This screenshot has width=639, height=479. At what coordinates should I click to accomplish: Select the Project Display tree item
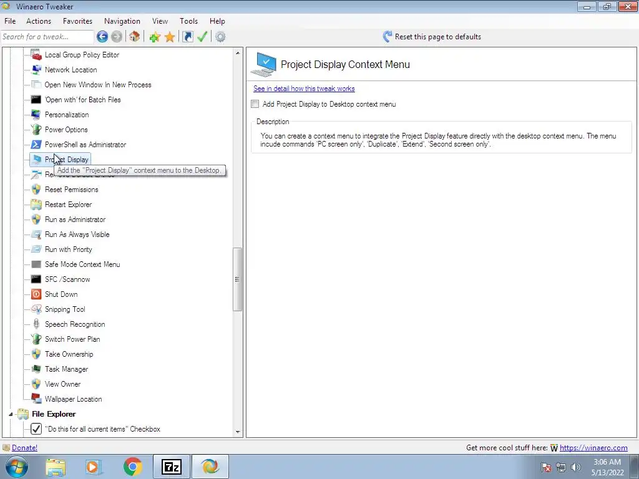pos(61,160)
